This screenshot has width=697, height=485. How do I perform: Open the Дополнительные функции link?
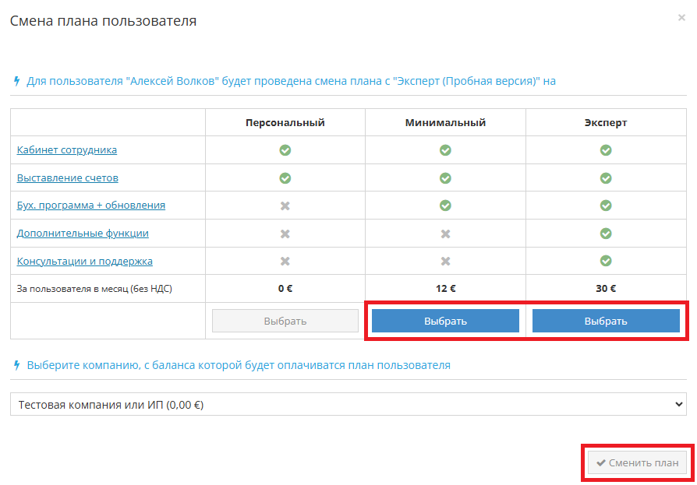click(83, 234)
